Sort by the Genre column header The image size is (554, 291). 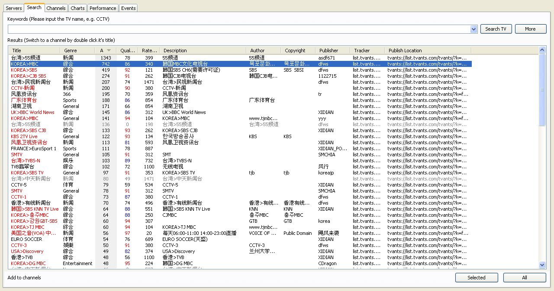click(77, 51)
